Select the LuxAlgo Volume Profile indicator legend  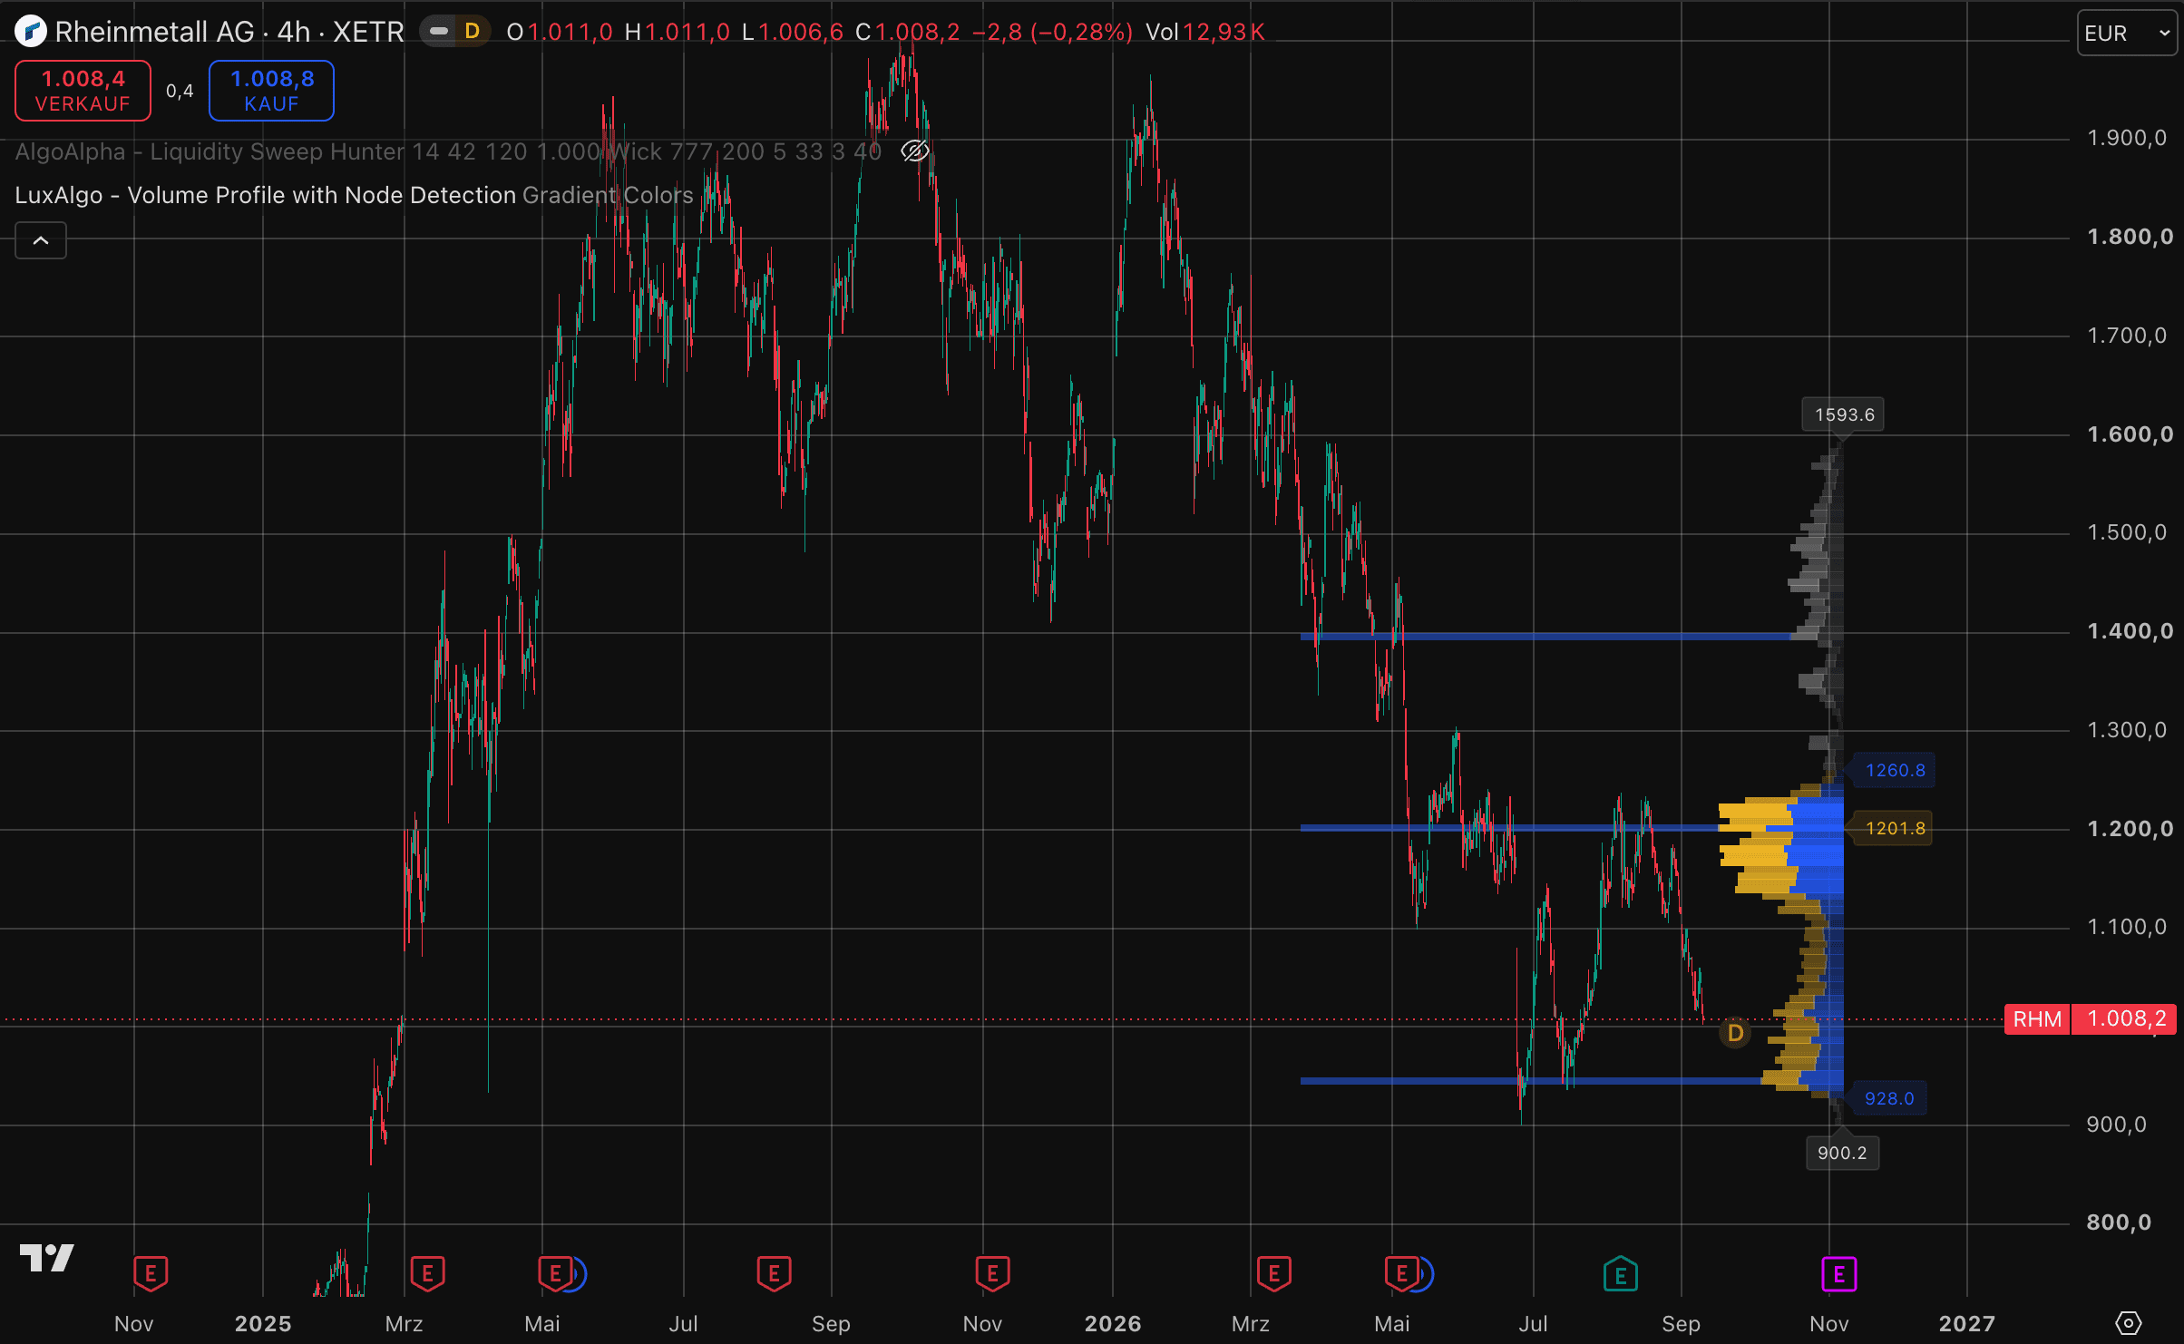point(354,195)
